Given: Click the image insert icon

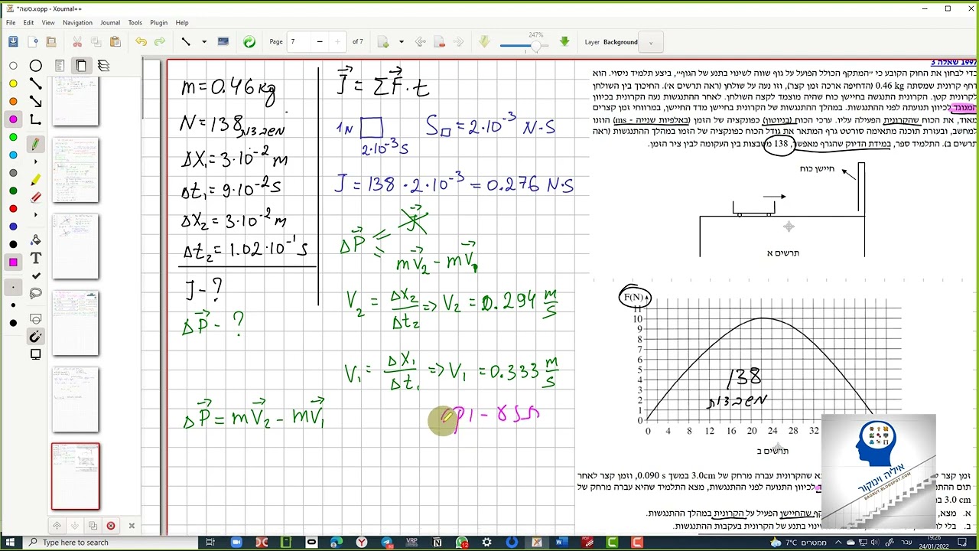Looking at the screenshot, I should point(223,42).
